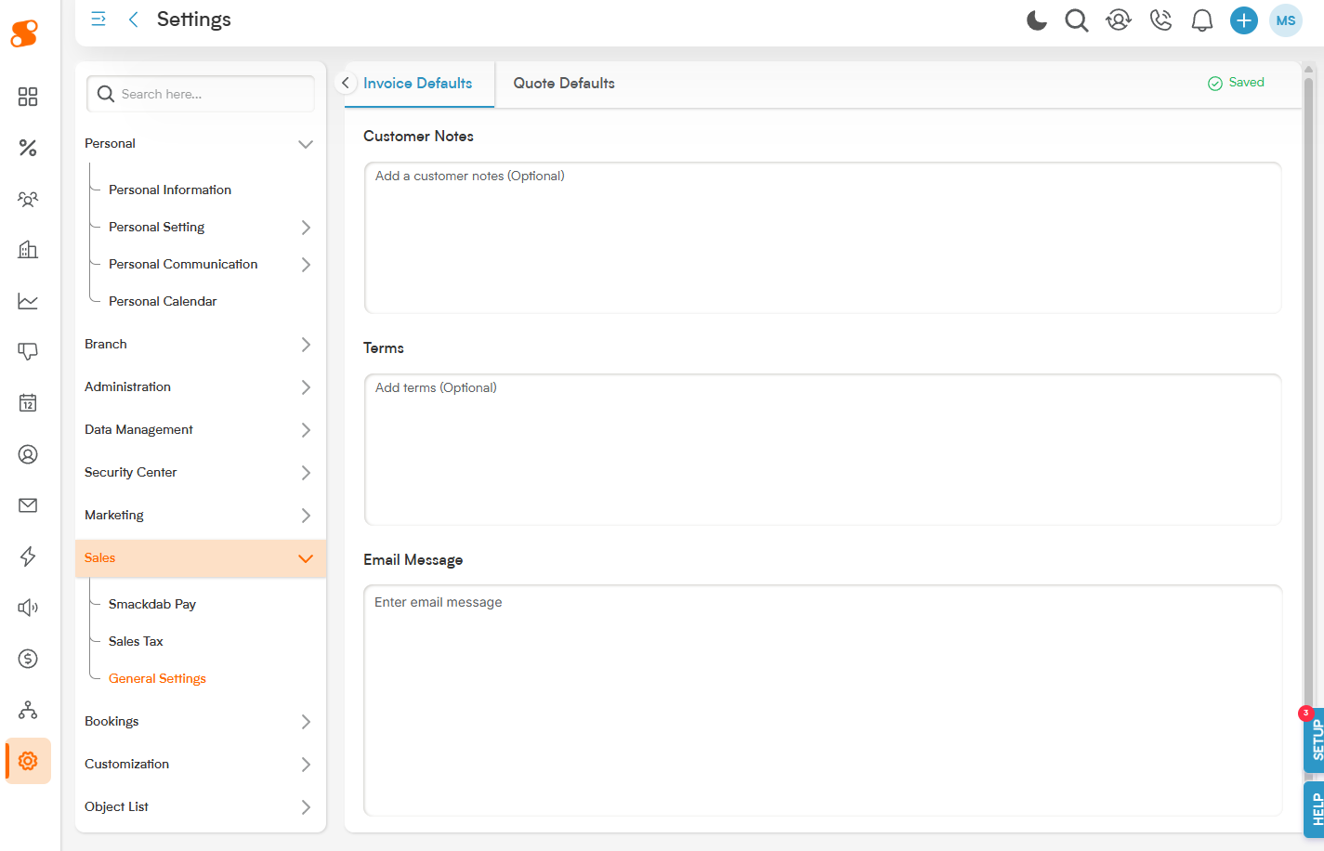Collapse the Sales section

click(306, 558)
